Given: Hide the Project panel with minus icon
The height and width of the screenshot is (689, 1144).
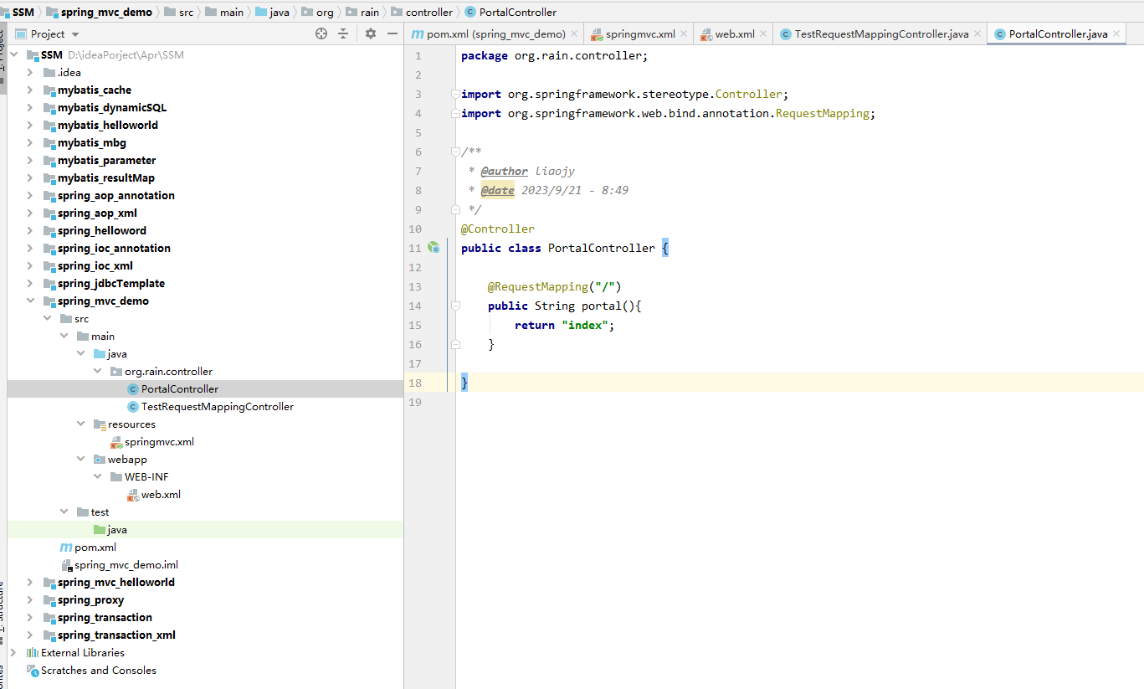Looking at the screenshot, I should [391, 33].
